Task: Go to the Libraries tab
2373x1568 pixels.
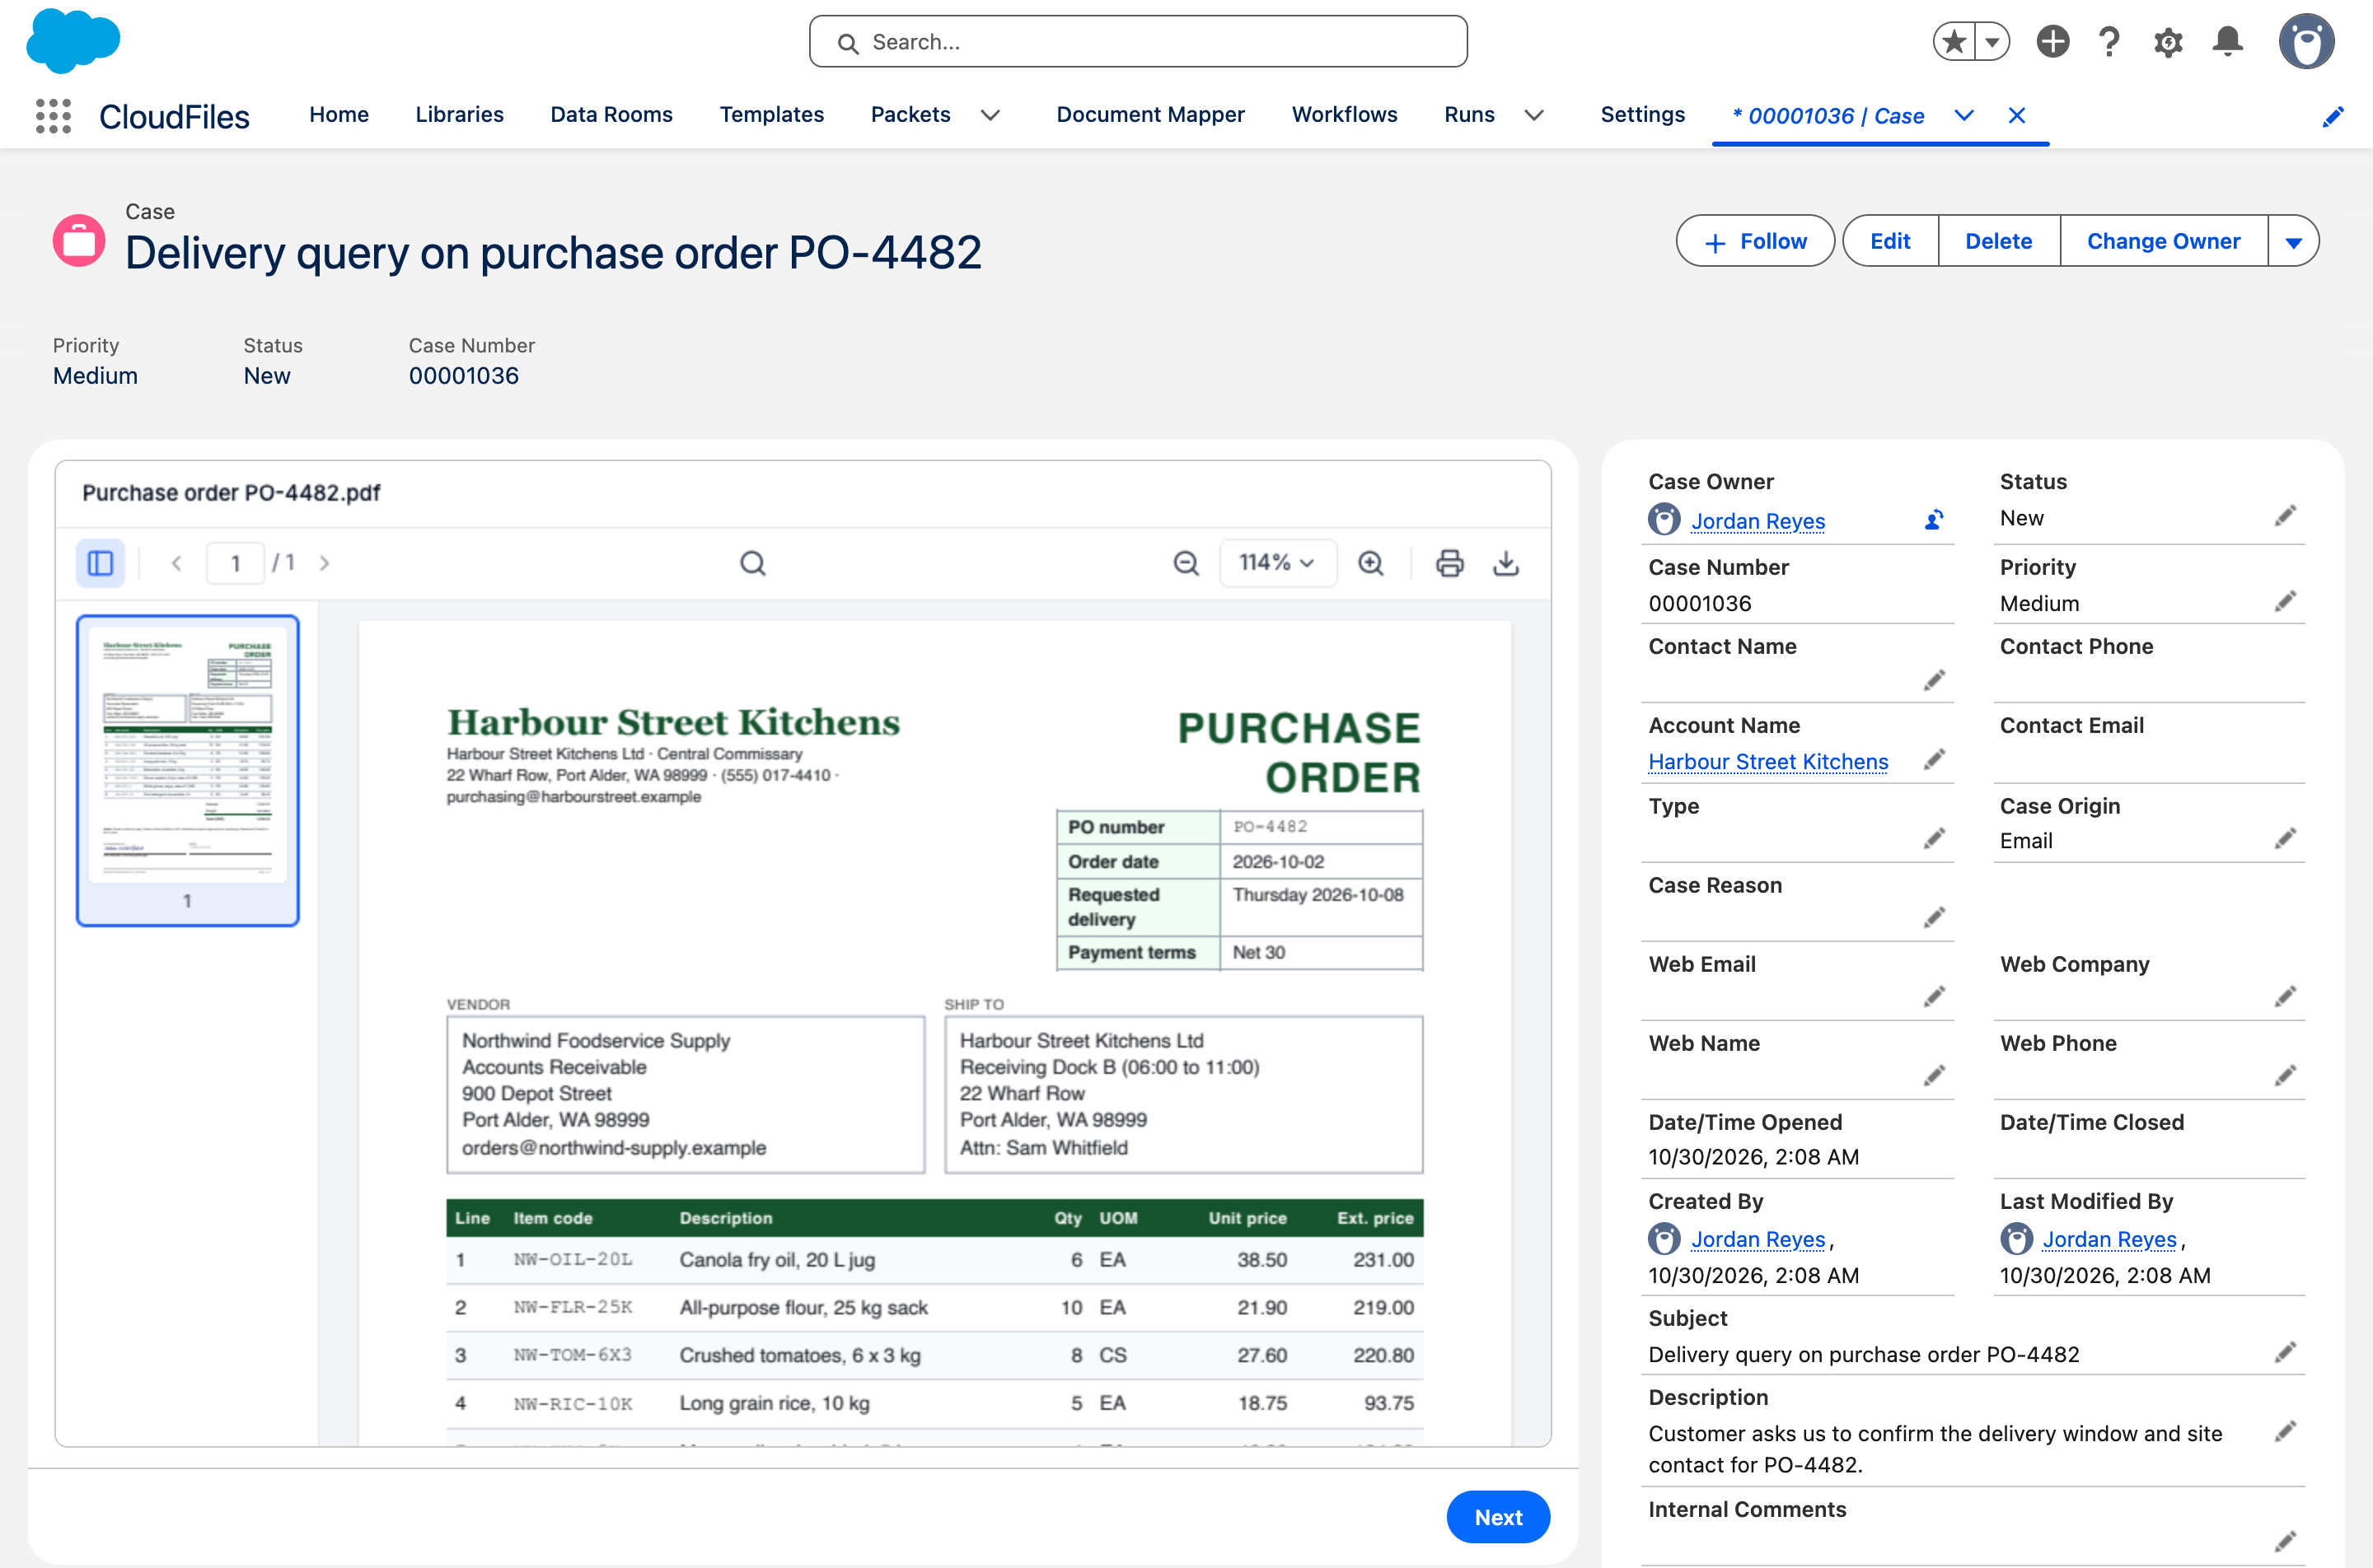Action: [x=459, y=115]
